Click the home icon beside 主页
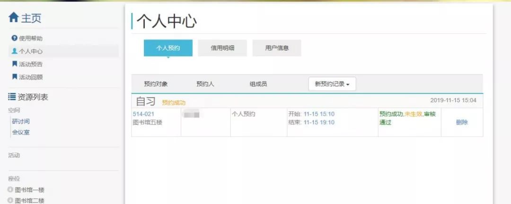 pos(13,17)
